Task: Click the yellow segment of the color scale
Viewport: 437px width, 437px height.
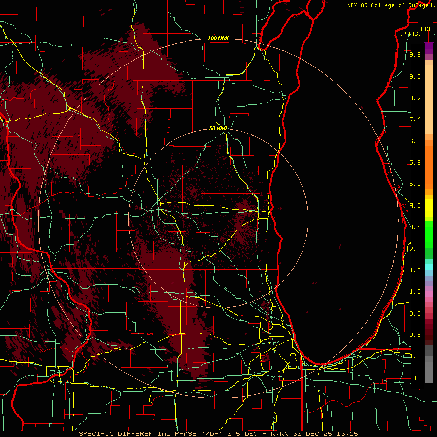Action: (x=429, y=208)
